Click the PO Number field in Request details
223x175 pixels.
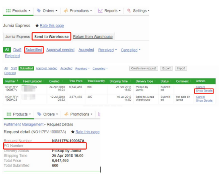pos(45,146)
